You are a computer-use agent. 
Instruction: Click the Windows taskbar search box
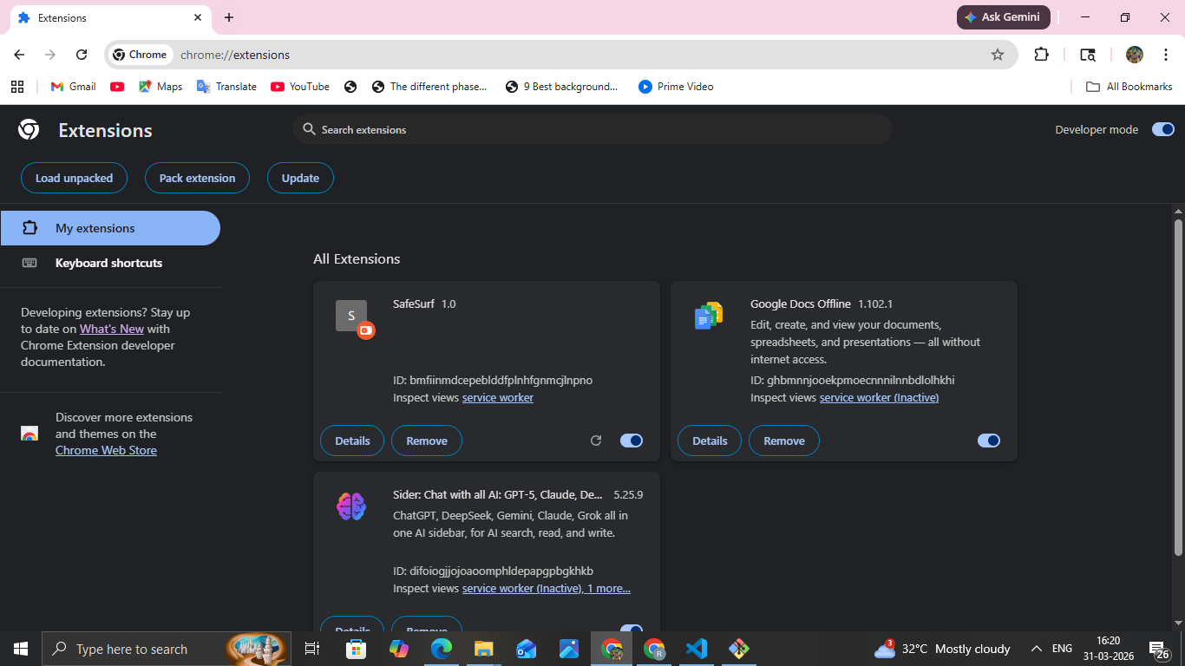167,649
